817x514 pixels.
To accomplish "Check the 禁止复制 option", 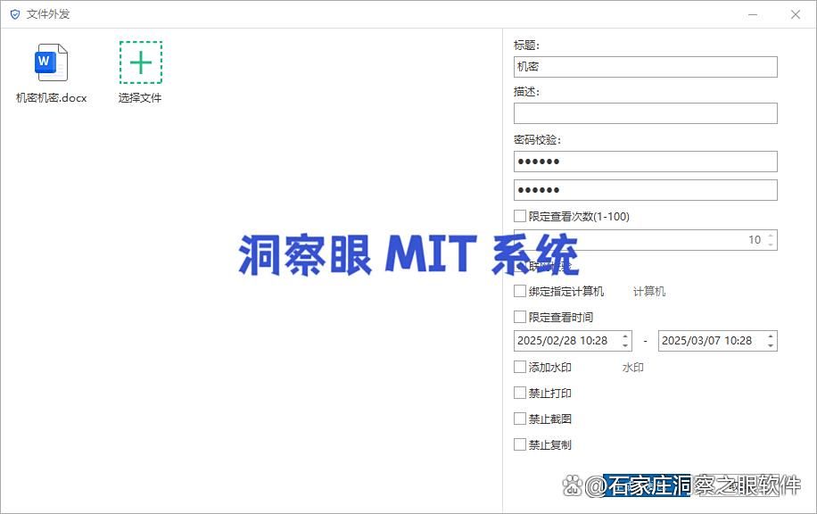I will [x=519, y=444].
